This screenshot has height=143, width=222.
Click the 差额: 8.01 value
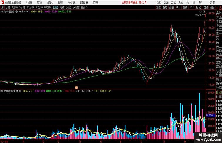pyautogui.click(x=51, y=91)
